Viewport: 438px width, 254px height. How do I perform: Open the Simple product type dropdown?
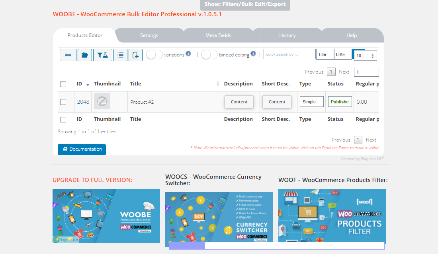click(x=311, y=102)
